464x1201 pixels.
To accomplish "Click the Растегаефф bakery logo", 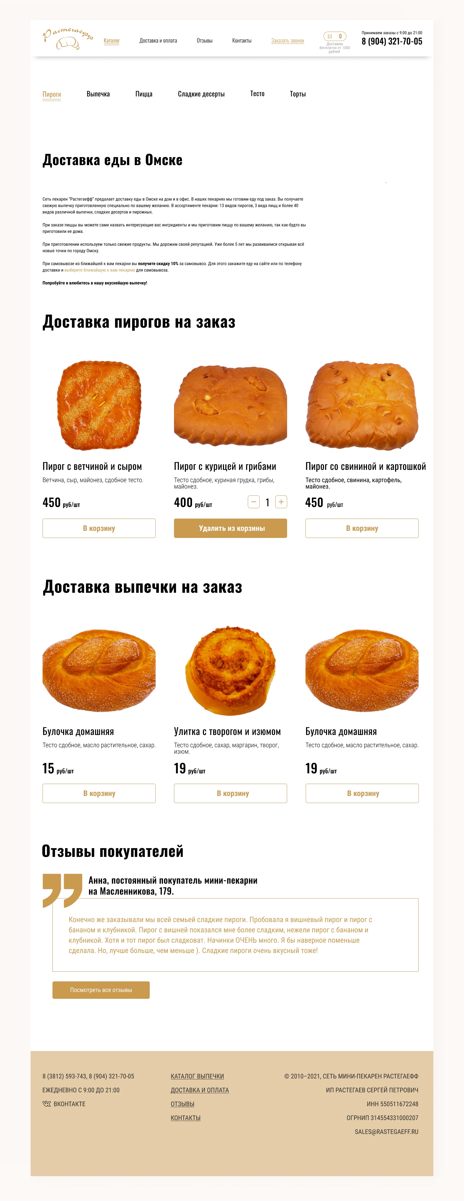I will [x=68, y=39].
